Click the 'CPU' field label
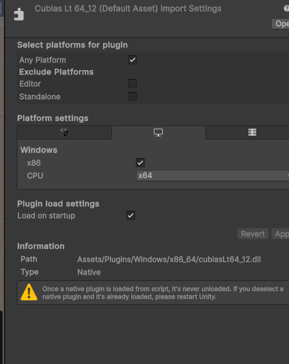 [x=35, y=176]
